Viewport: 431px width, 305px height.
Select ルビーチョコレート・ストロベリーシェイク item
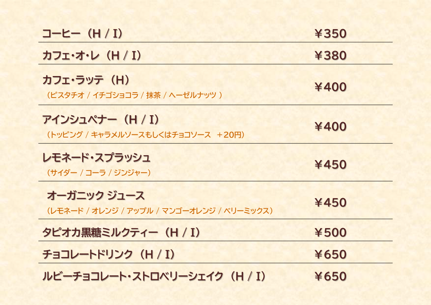[x=154, y=277]
